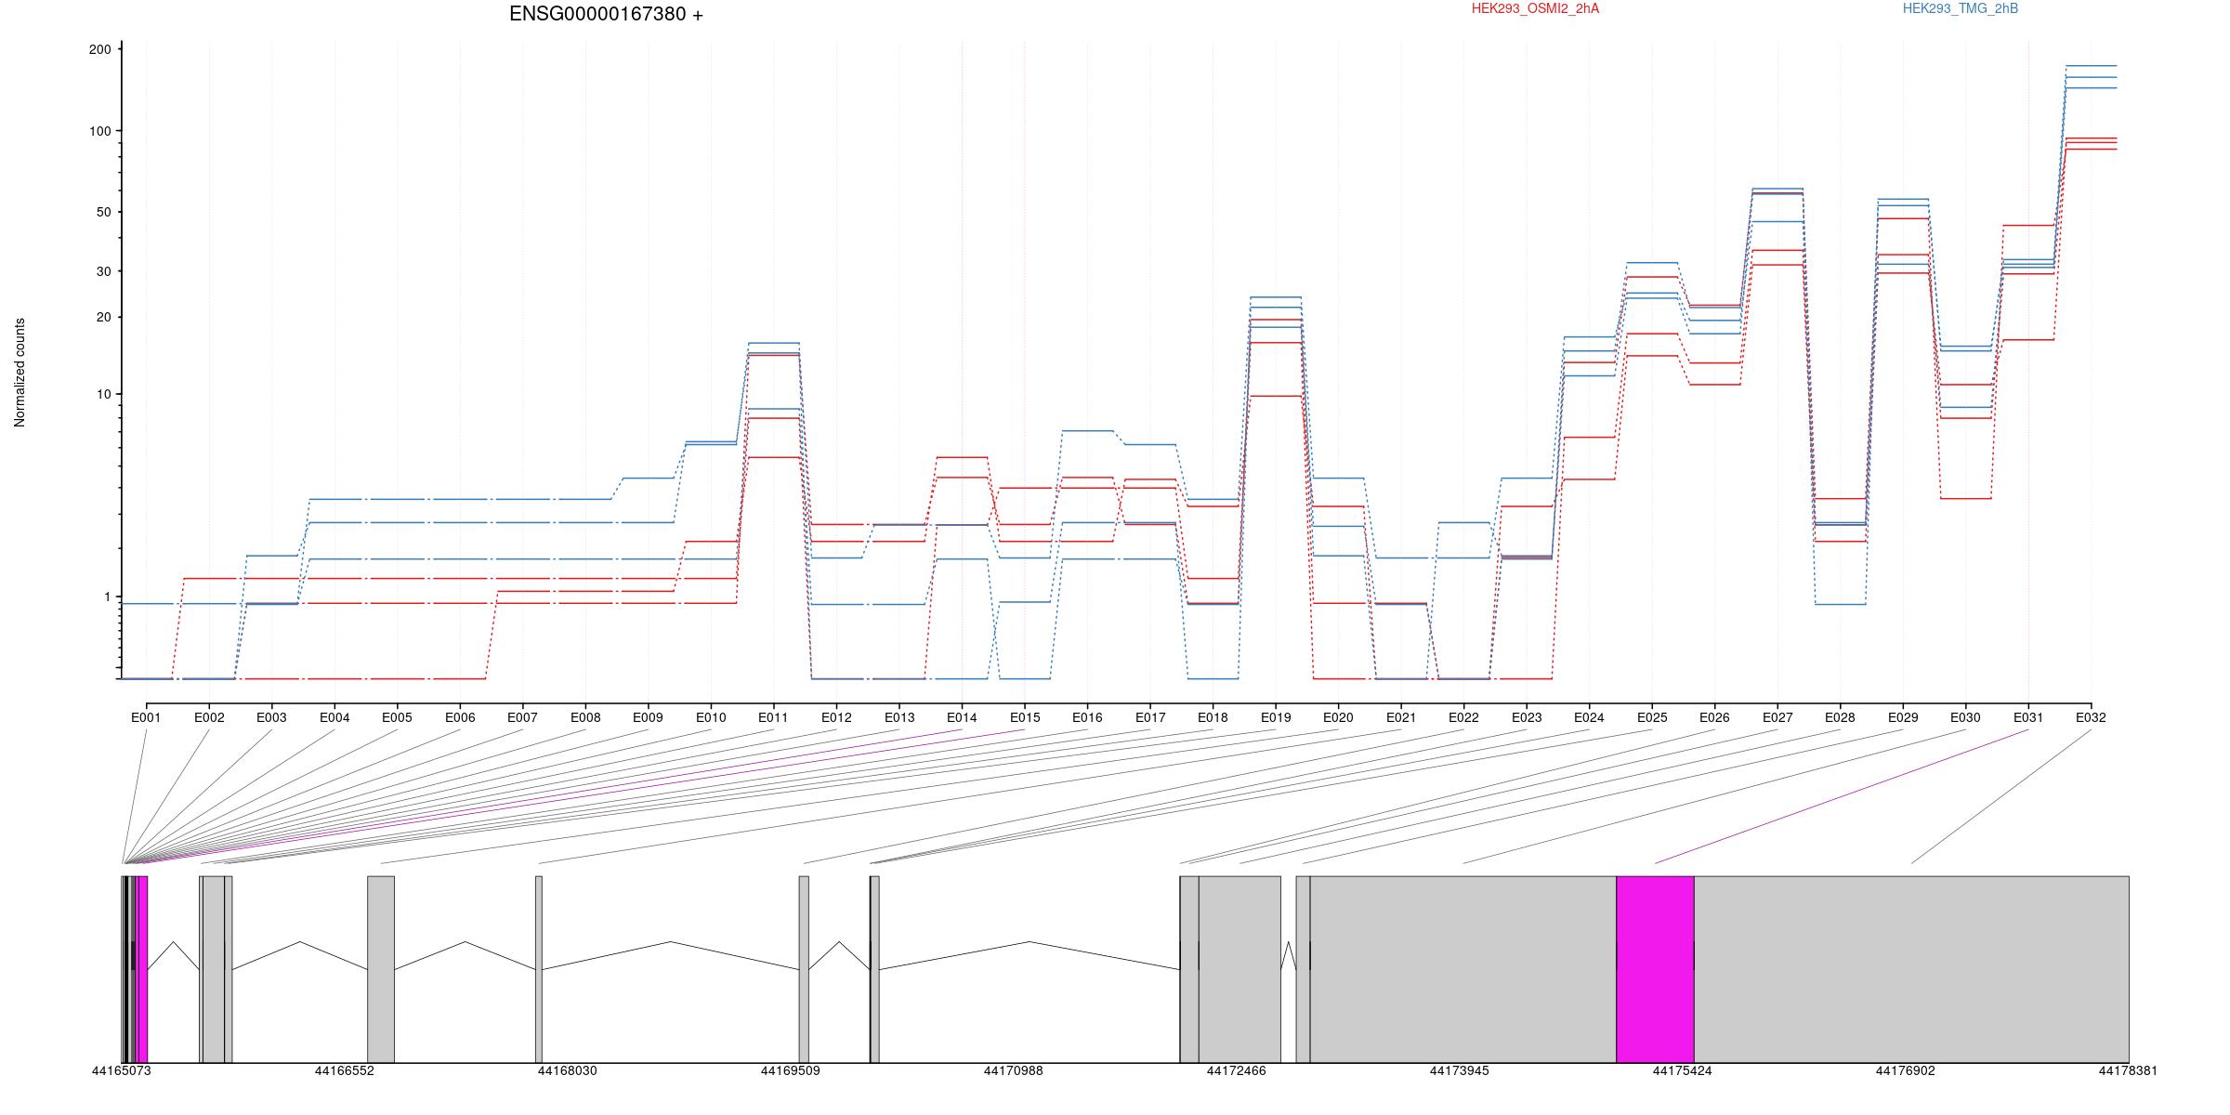Click the E023 exon axis label
The image size is (2230, 1115).
[1527, 717]
